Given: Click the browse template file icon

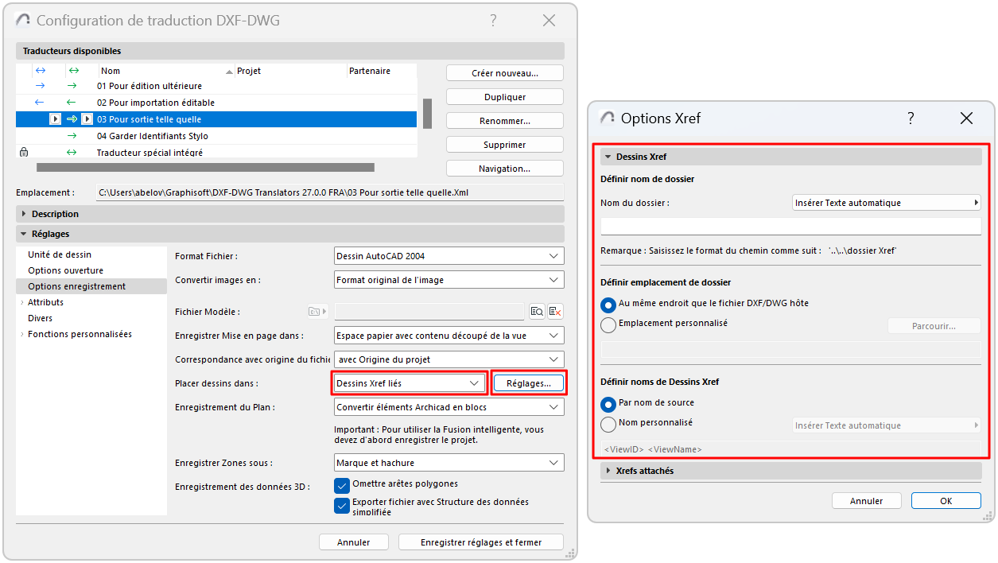Looking at the screenshot, I should coord(537,312).
